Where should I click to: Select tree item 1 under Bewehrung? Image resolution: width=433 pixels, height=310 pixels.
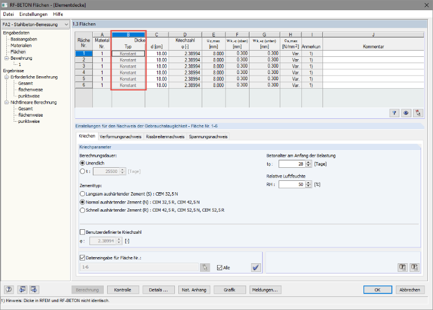click(x=19, y=64)
